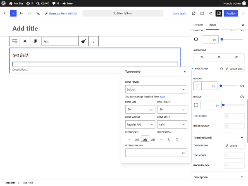The width and height of the screenshot is (248, 186).
Task: Align label text center
Action: pos(219,57)
